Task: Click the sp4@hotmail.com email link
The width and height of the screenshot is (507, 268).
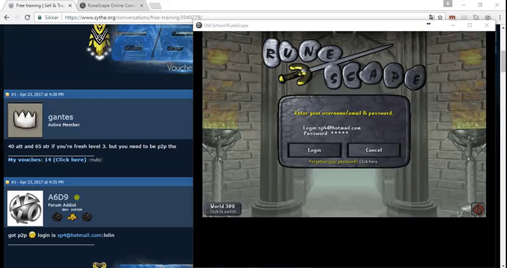Action: coord(79,235)
